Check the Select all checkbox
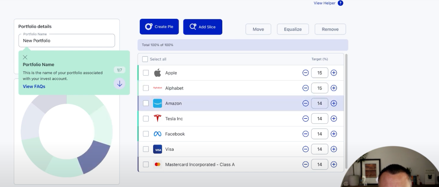The height and width of the screenshot is (187, 439). (145, 59)
